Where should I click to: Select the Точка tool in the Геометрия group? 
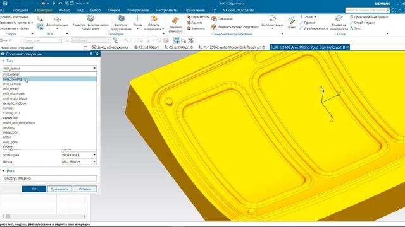pos(137,22)
